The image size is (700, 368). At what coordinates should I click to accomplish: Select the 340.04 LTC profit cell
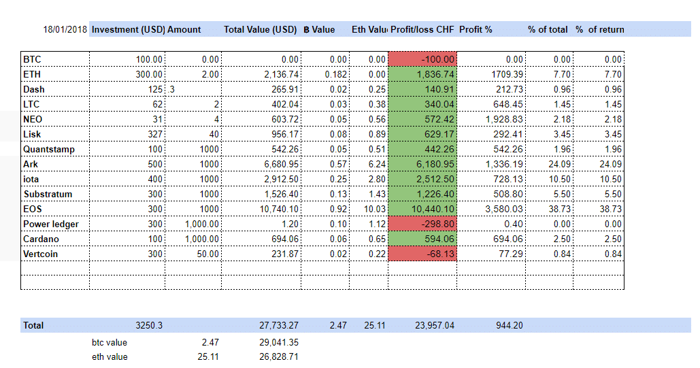click(x=422, y=104)
